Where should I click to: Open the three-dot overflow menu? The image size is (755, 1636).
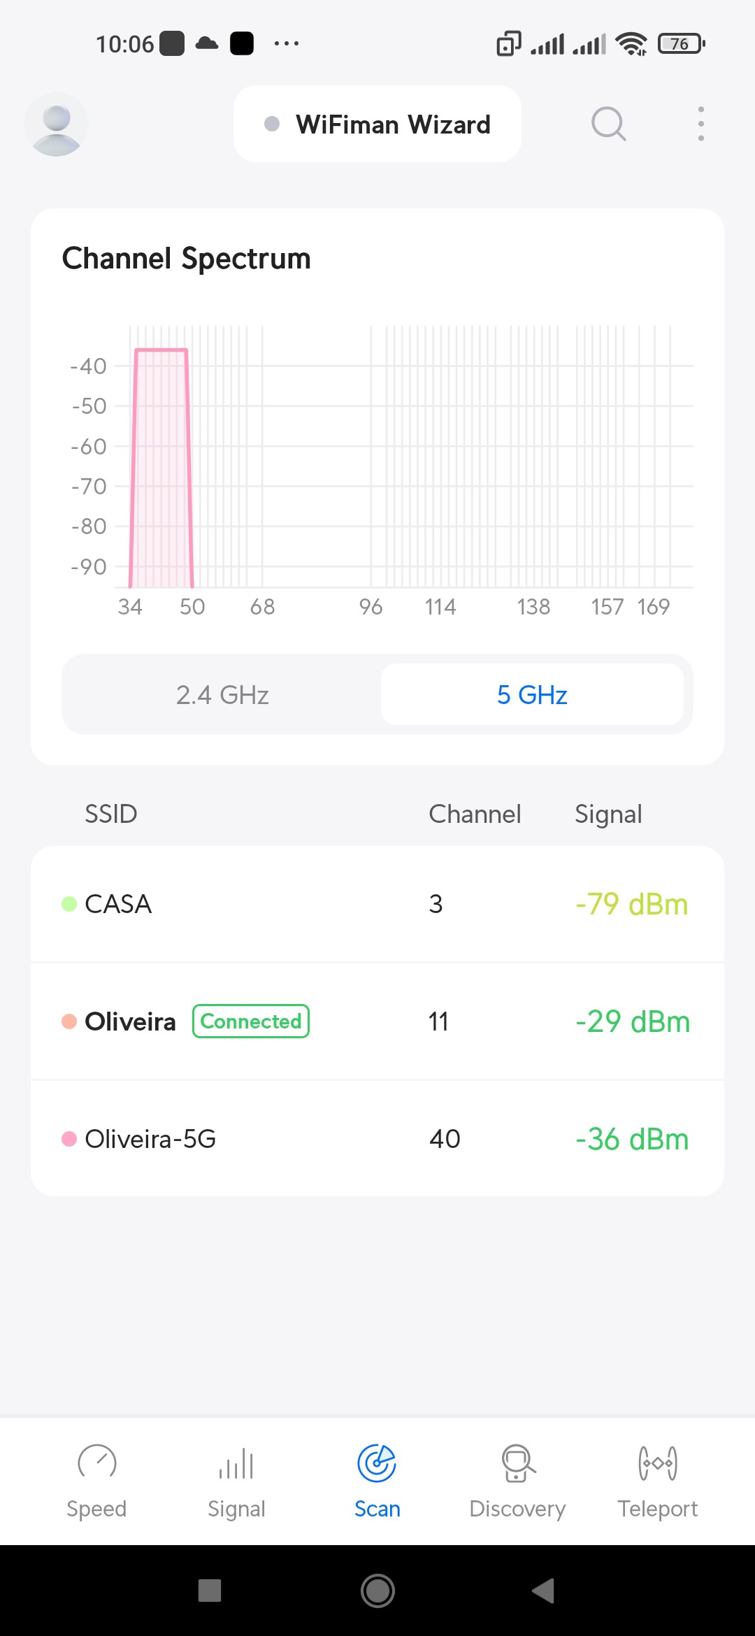pos(700,124)
